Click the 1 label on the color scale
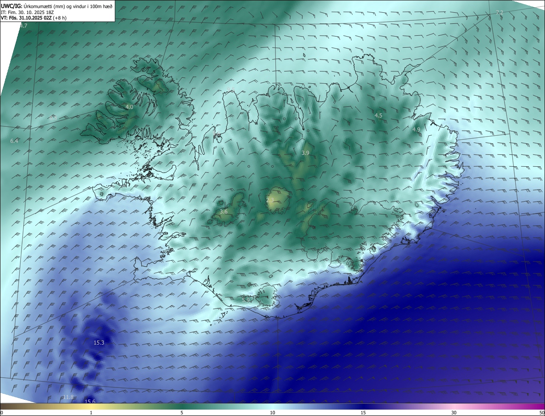 click(x=91, y=413)
